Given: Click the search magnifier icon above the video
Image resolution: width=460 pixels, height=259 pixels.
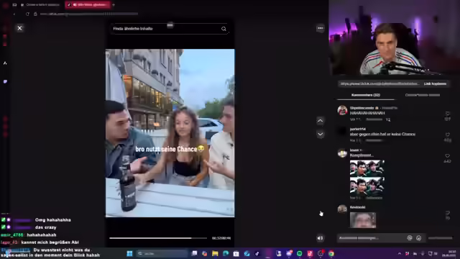Looking at the screenshot, I should click(224, 29).
